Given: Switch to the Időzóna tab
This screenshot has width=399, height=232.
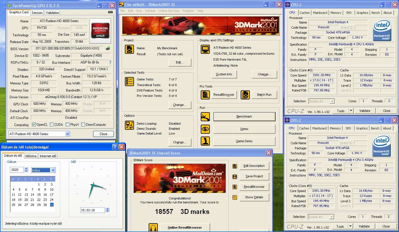Looking at the screenshot, I should tap(31, 156).
